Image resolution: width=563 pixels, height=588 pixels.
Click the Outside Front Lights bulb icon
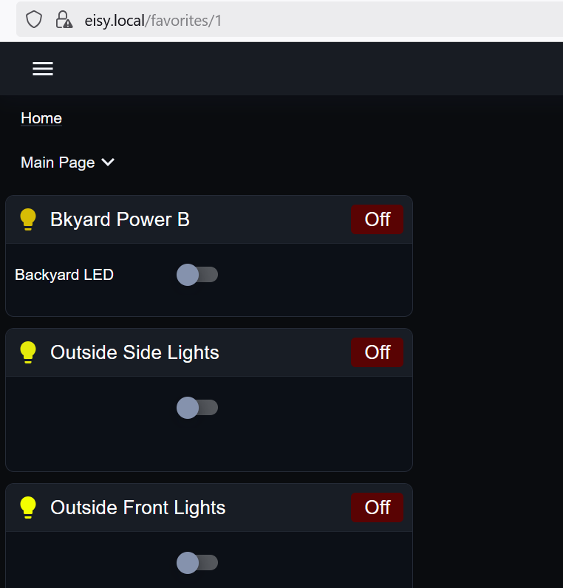coord(28,507)
